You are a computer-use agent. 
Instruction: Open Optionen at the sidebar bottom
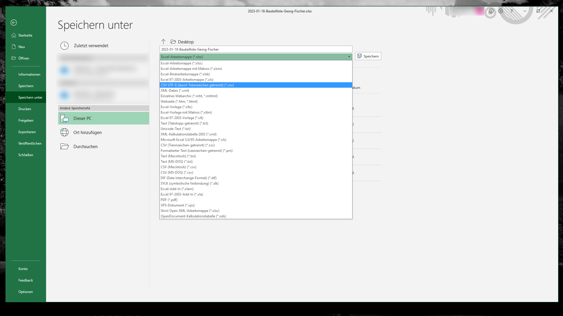pos(26,292)
